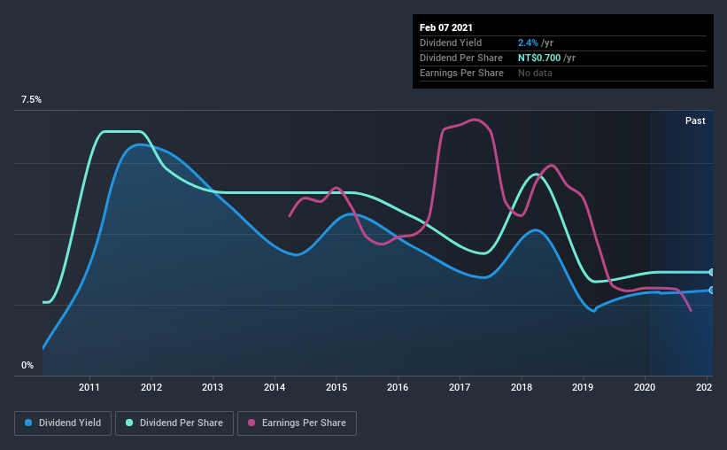Click the tooltip 'Dividend Yield' row label
This screenshot has height=450, width=727.
pos(451,43)
